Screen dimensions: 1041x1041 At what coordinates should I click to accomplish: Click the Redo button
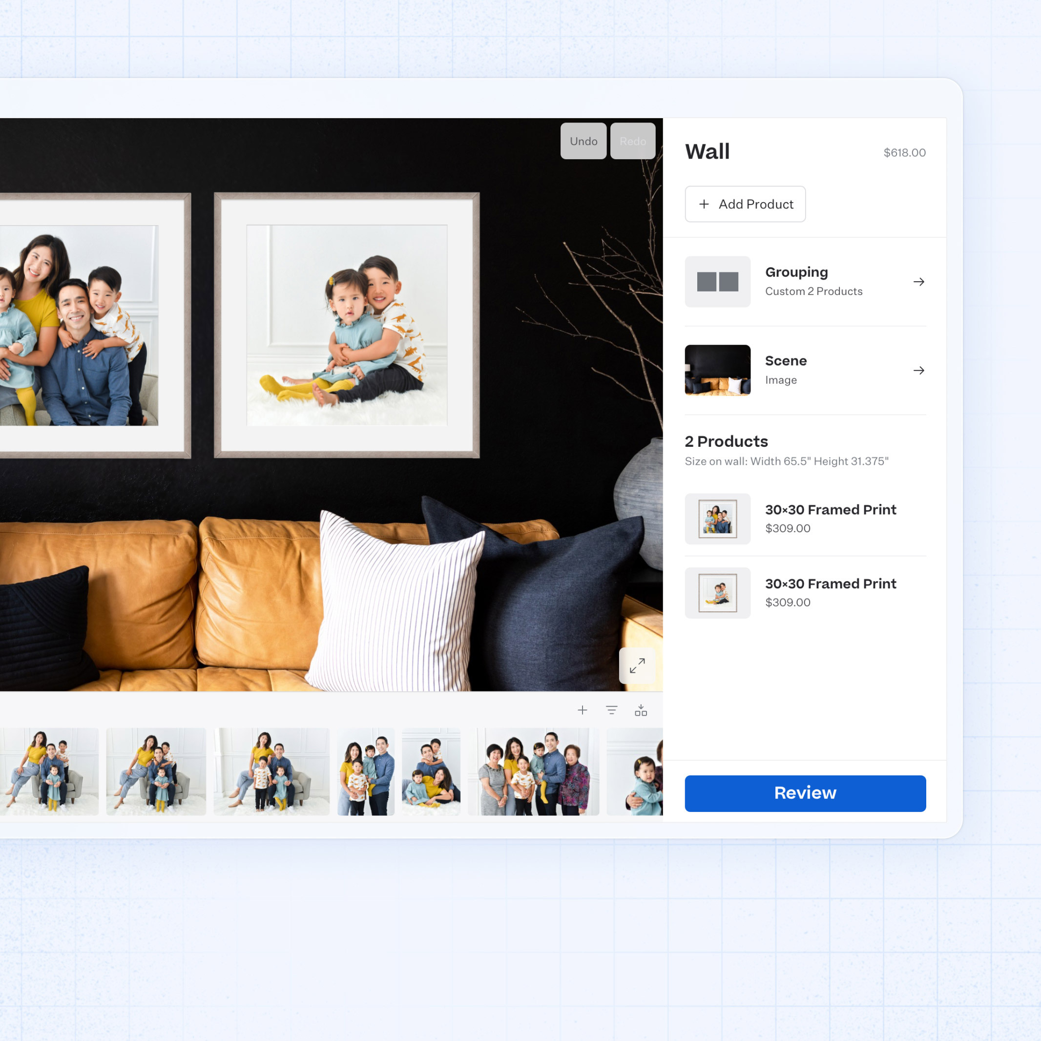(x=633, y=141)
